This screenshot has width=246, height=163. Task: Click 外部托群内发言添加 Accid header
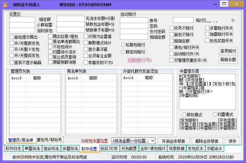[x=130, y=78]
